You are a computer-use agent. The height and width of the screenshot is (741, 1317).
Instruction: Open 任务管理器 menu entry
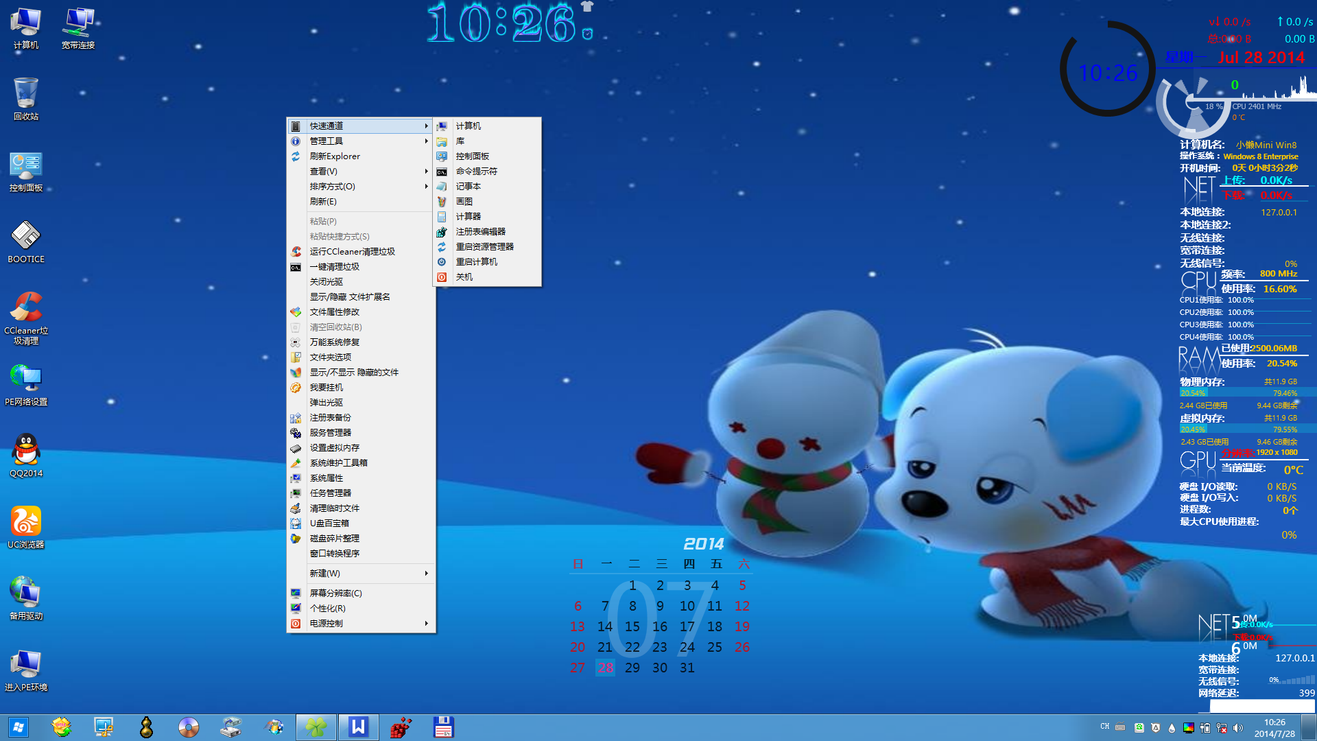coord(361,493)
